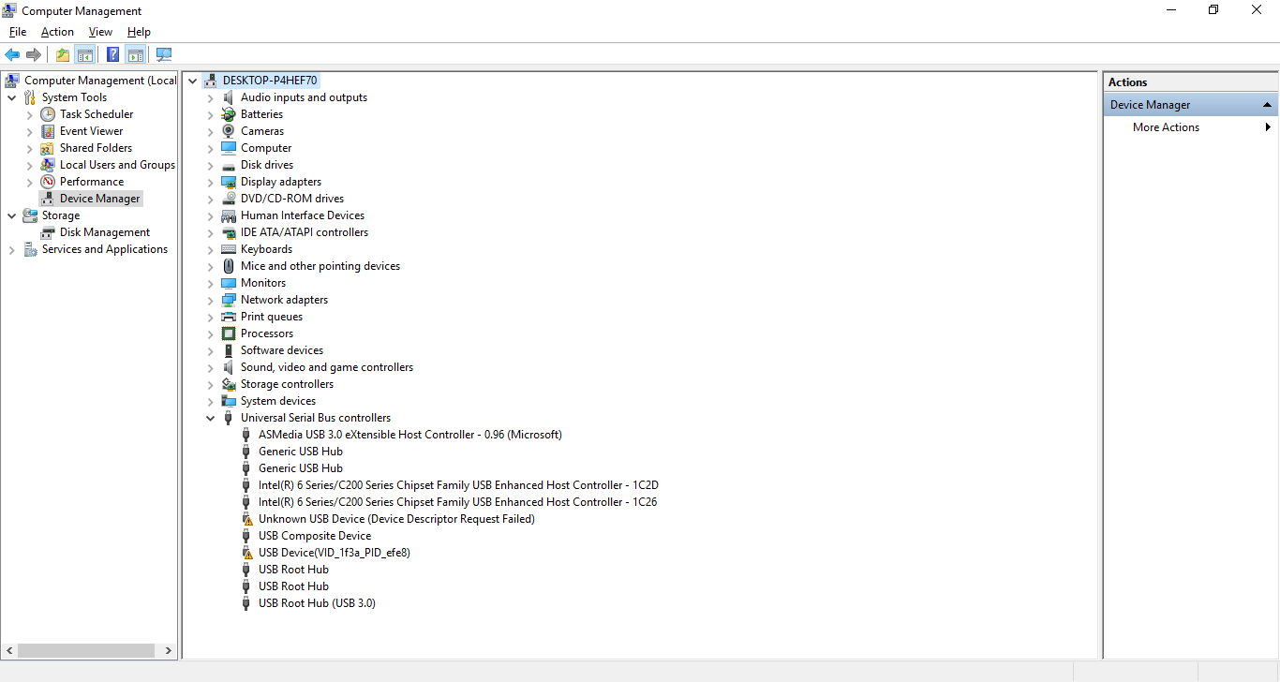Select the Disk drives icon

229,165
